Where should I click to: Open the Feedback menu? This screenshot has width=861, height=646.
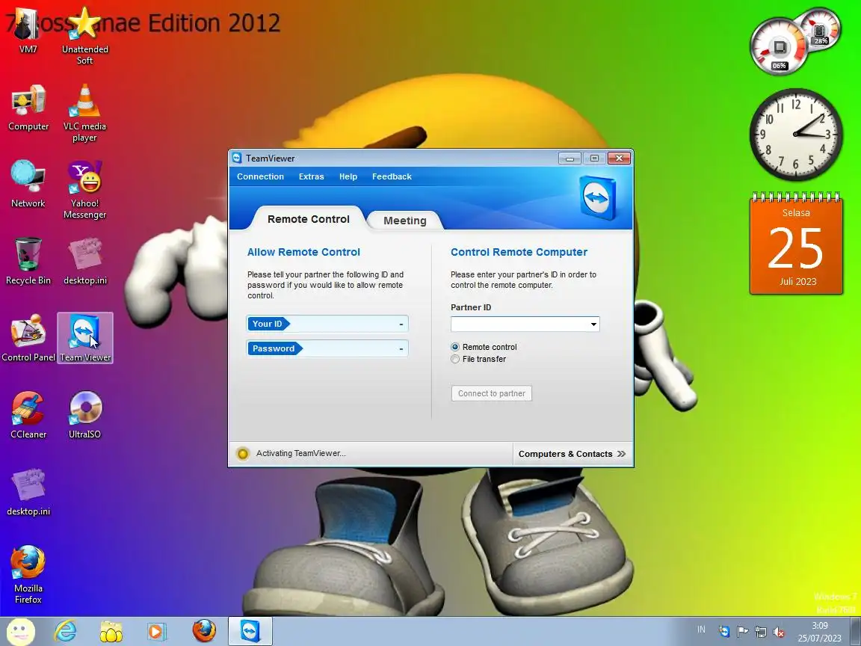tap(392, 176)
